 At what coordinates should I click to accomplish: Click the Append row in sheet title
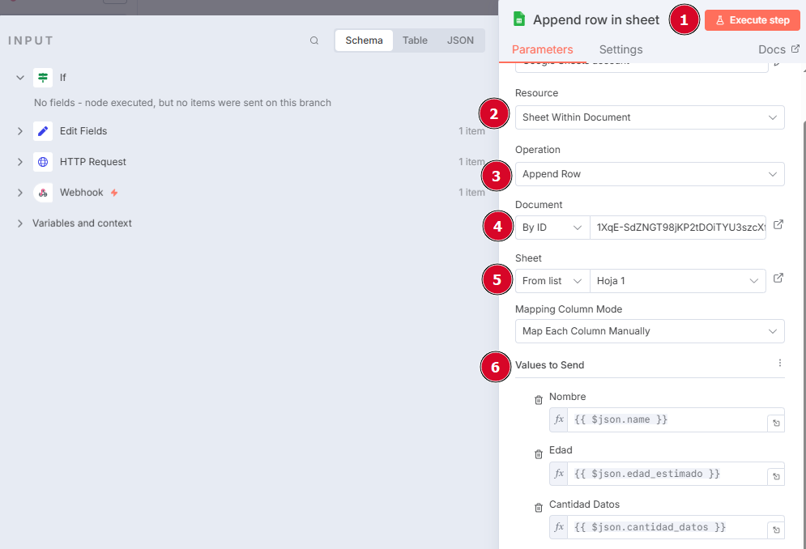(595, 20)
